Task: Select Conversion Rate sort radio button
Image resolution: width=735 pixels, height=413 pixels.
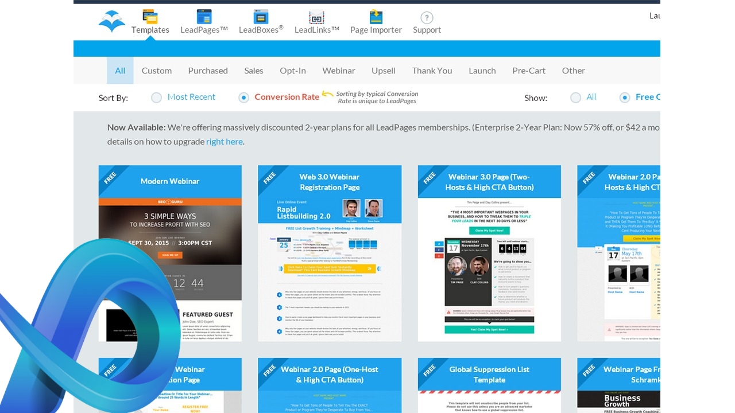Action: [x=243, y=98]
